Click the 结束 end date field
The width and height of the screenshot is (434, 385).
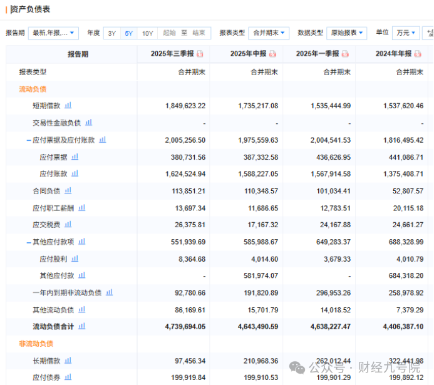199,33
